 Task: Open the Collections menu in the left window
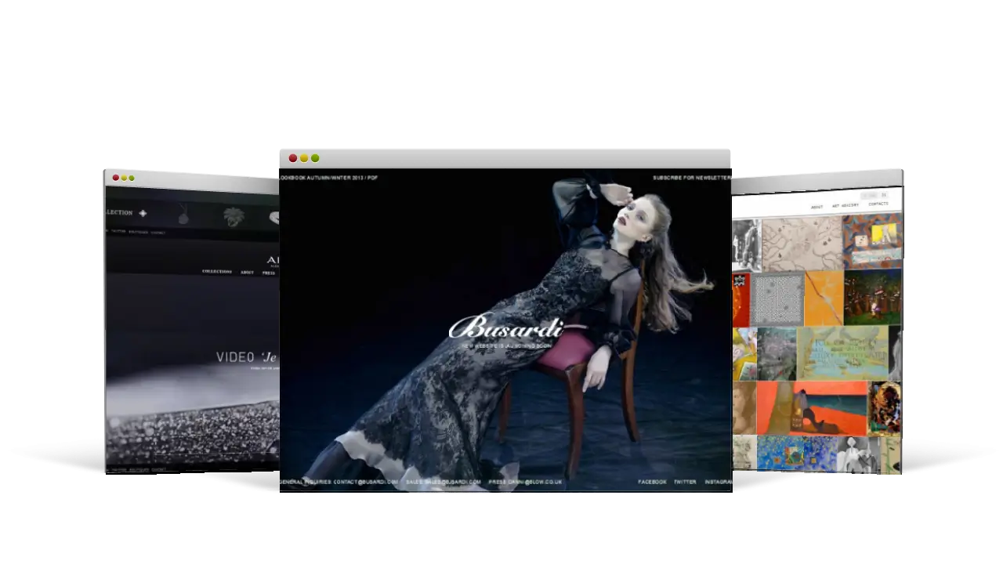click(217, 272)
